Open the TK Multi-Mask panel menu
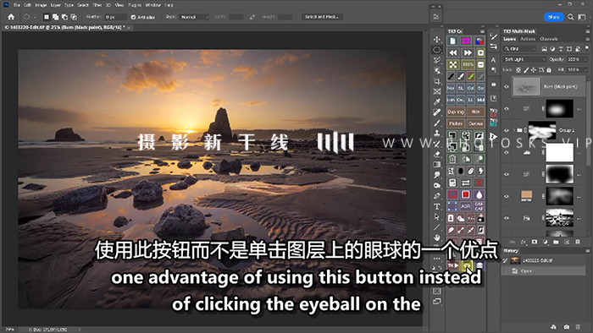Viewport: 593px width, 333px height. click(x=587, y=31)
